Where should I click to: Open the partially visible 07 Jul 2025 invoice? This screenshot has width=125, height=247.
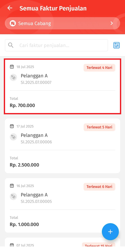click(63, 242)
